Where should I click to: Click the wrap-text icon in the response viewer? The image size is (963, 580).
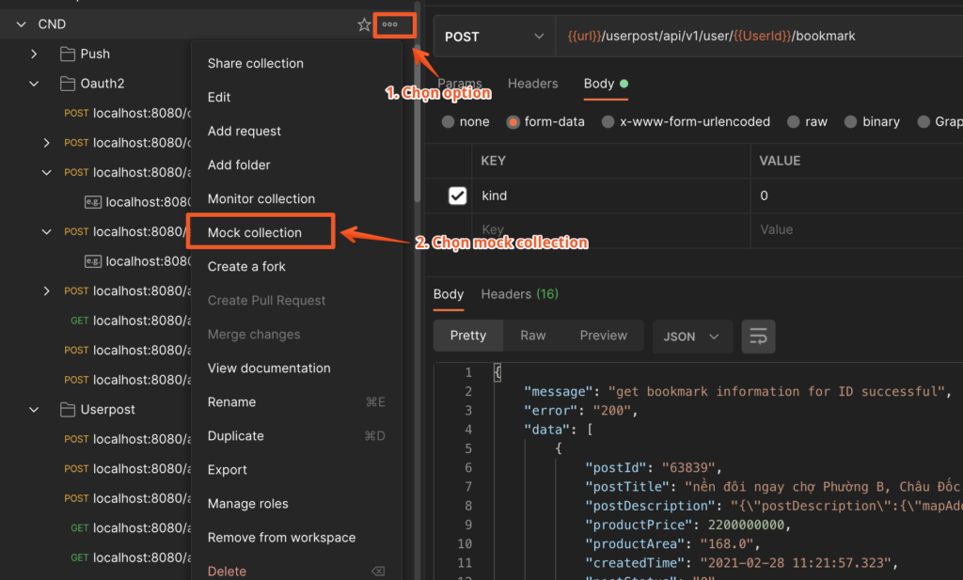(758, 336)
